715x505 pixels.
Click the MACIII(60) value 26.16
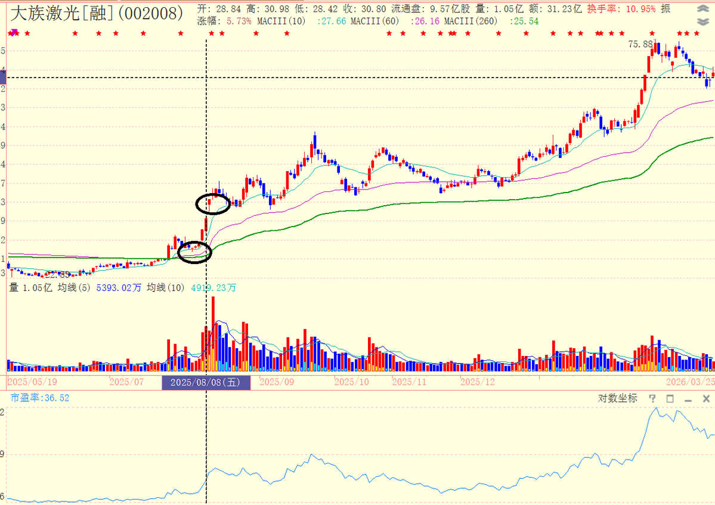click(425, 21)
